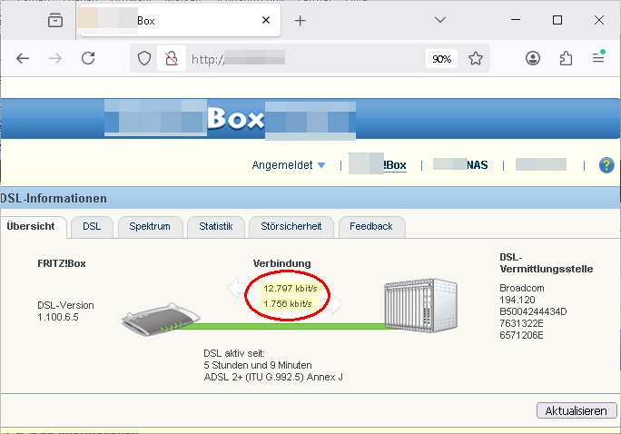
Task: Reload the page with the refresh icon
Action: click(x=88, y=58)
